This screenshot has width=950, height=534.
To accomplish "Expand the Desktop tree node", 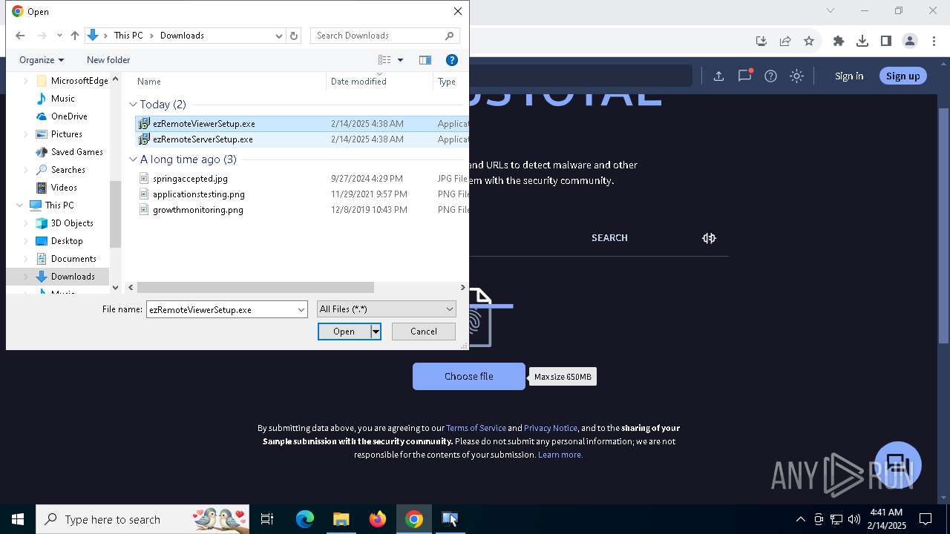I will click(x=26, y=241).
